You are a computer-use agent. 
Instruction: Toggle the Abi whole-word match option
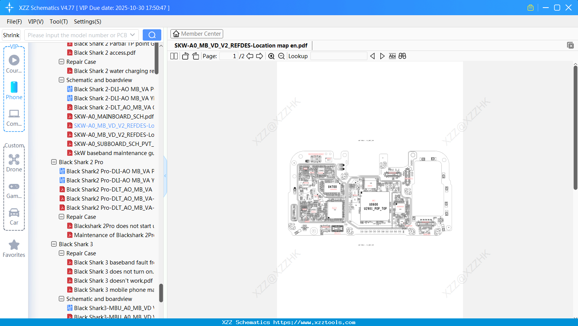392,56
